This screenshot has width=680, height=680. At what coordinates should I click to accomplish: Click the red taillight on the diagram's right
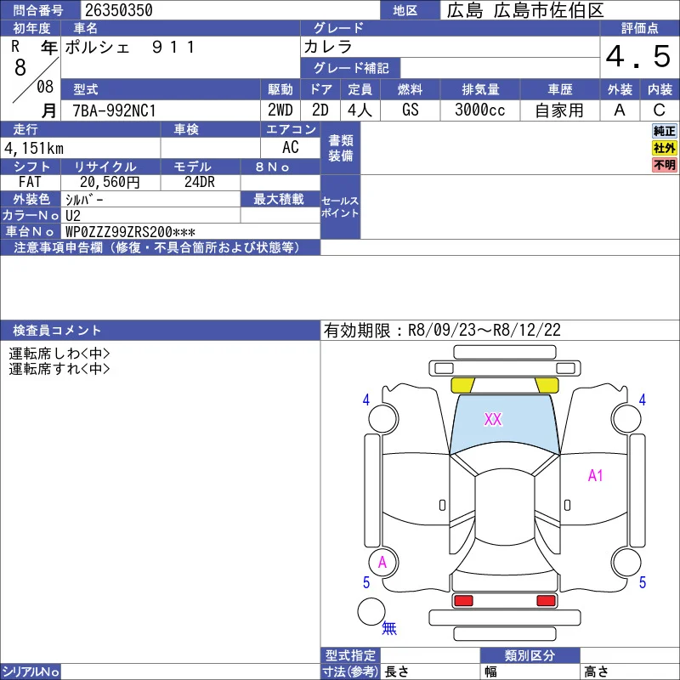[546, 601]
